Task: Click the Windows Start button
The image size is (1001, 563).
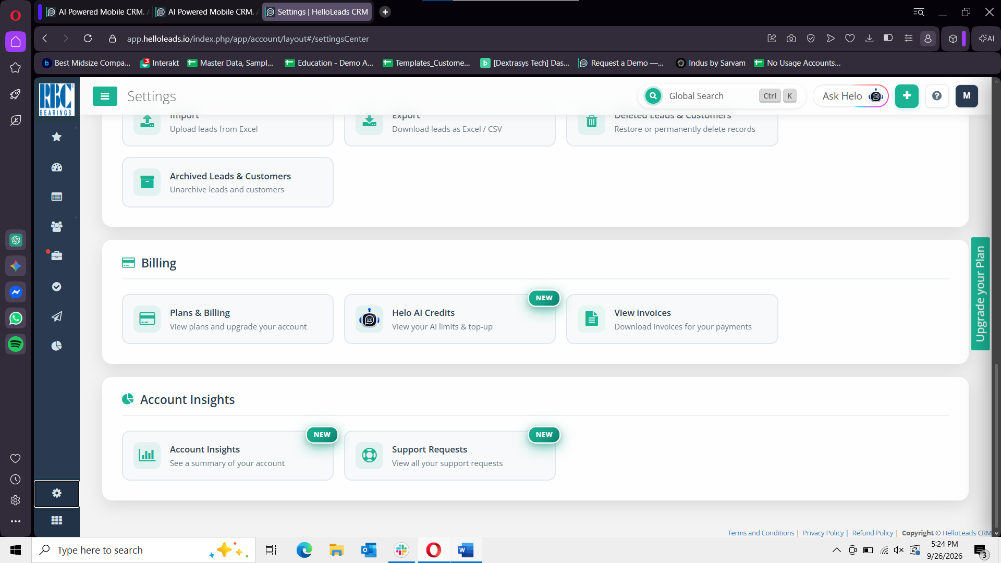Action: [16, 550]
